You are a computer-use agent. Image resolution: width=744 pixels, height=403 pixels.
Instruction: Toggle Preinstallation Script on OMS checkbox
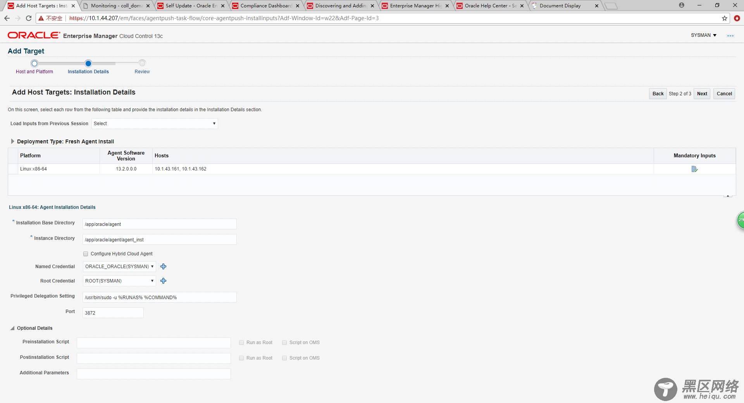tap(284, 343)
